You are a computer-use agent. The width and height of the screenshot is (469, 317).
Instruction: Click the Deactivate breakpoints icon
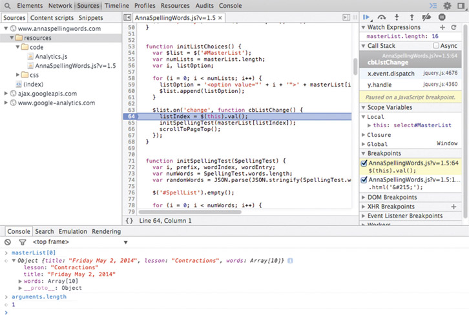click(x=426, y=17)
